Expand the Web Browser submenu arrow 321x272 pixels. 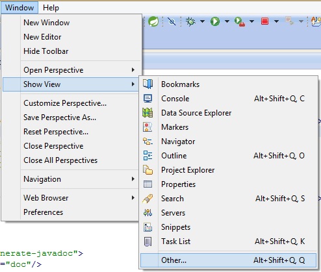[133, 198]
